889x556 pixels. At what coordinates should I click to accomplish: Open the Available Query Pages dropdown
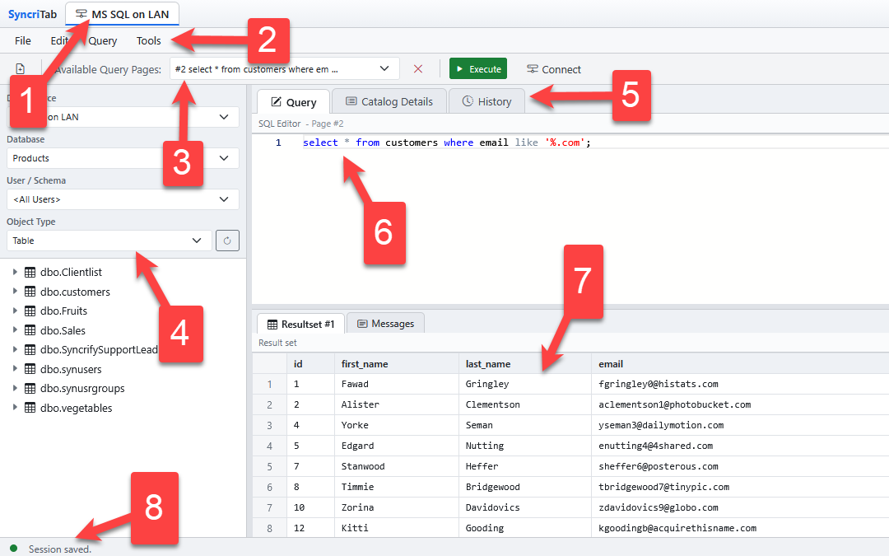(x=285, y=68)
